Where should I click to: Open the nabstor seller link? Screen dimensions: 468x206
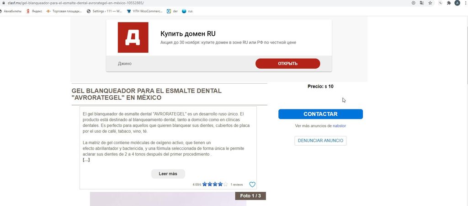(340, 126)
